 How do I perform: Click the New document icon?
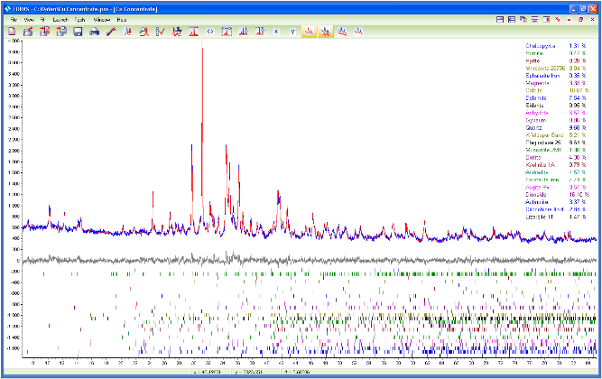12,32
